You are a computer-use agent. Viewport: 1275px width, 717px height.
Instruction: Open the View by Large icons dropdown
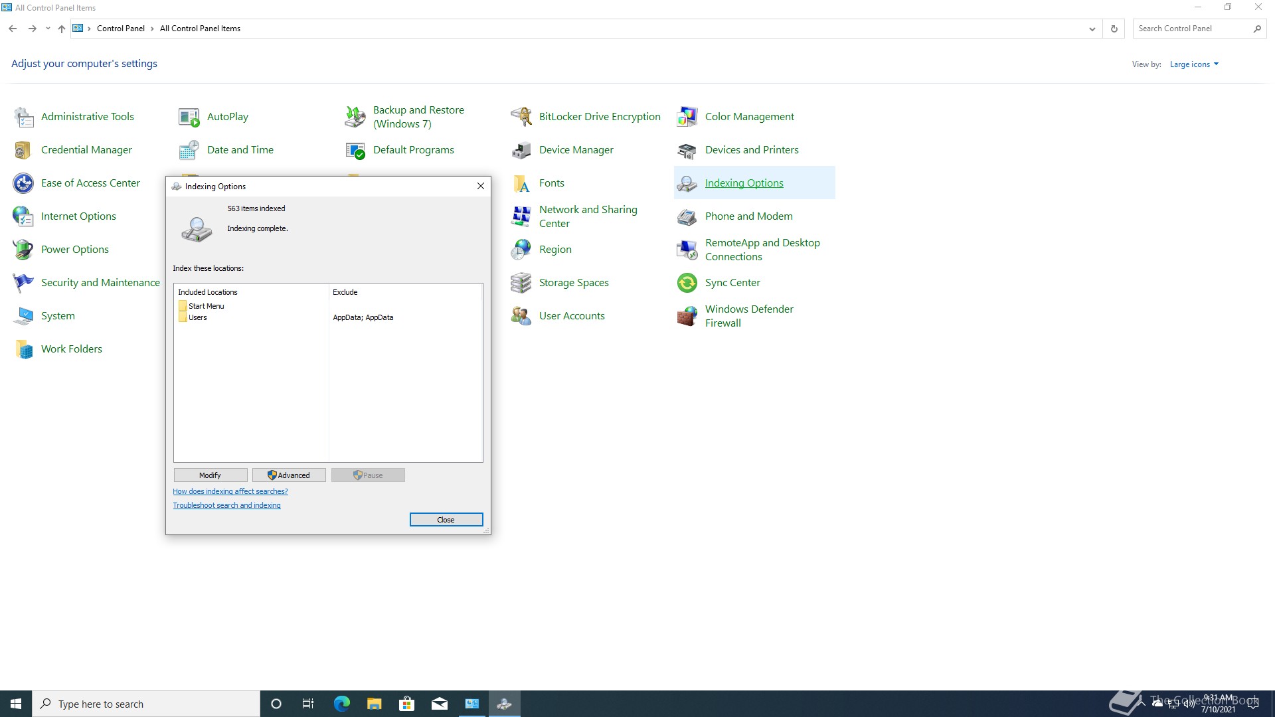[x=1194, y=64]
